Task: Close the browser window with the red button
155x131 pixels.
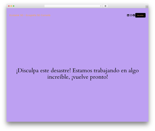Action: click(x=9, y=6)
